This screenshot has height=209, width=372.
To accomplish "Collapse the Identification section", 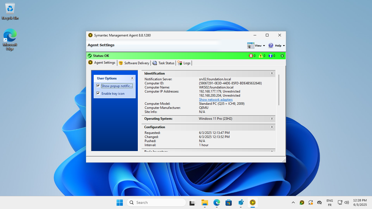I will [x=272, y=73].
